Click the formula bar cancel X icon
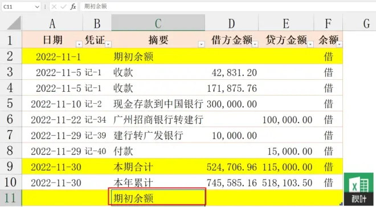376x207 pixels. pyautogui.click(x=54, y=7)
